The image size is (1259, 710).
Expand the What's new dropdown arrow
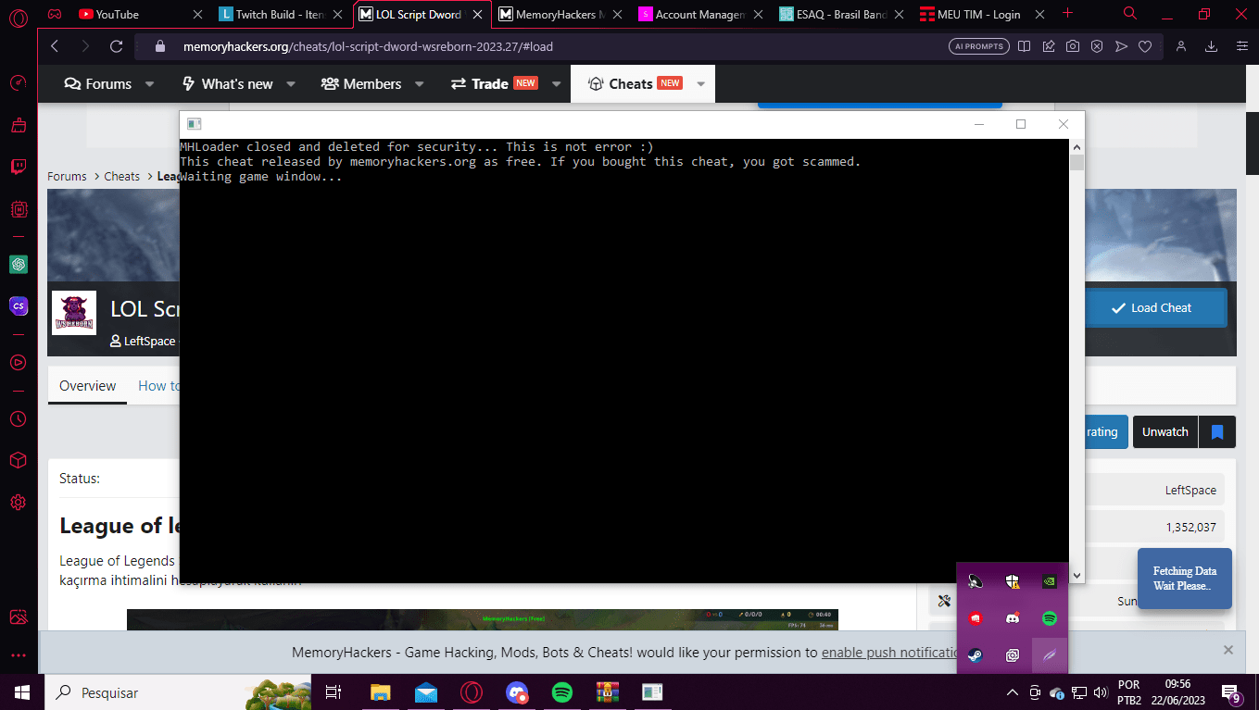click(x=290, y=84)
